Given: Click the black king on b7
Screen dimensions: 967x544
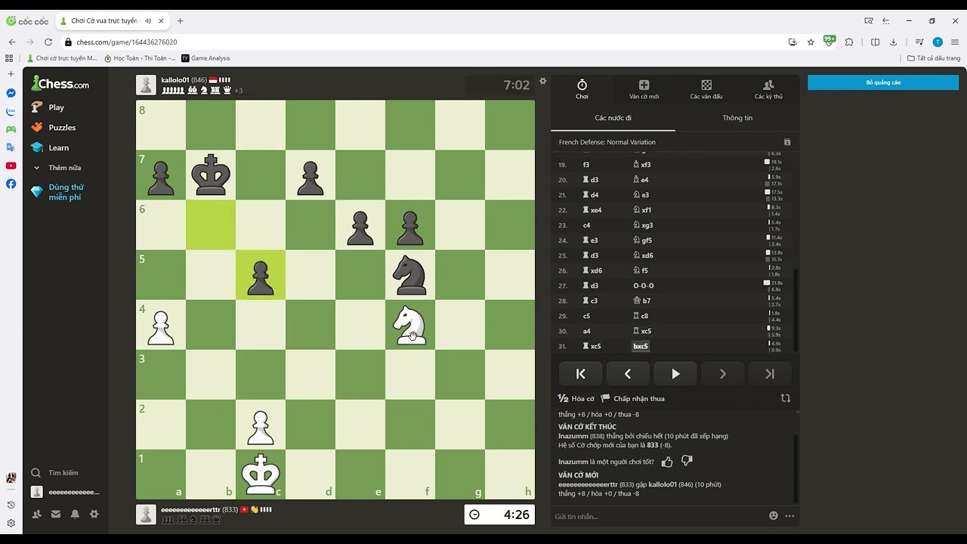Looking at the screenshot, I should 211,175.
